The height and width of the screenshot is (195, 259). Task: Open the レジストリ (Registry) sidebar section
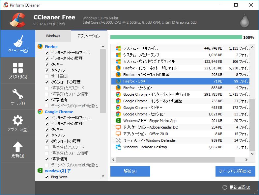[x=18, y=71]
